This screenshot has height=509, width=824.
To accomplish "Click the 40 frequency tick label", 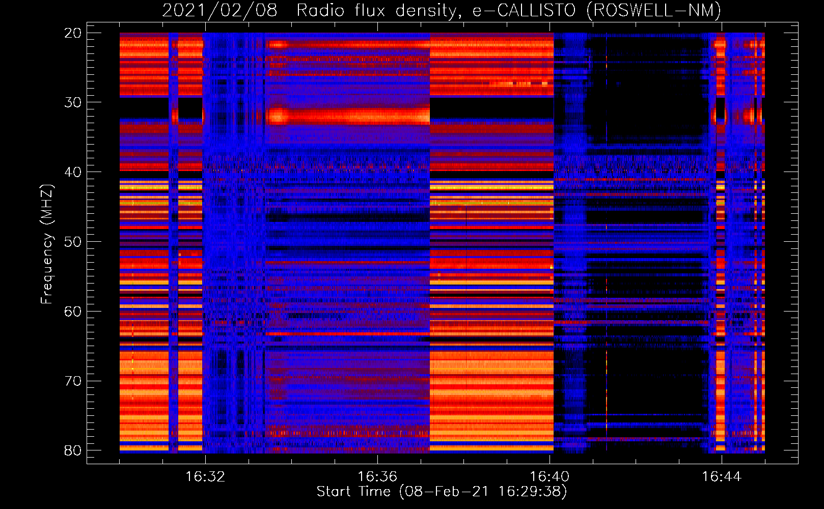I will pos(73,172).
